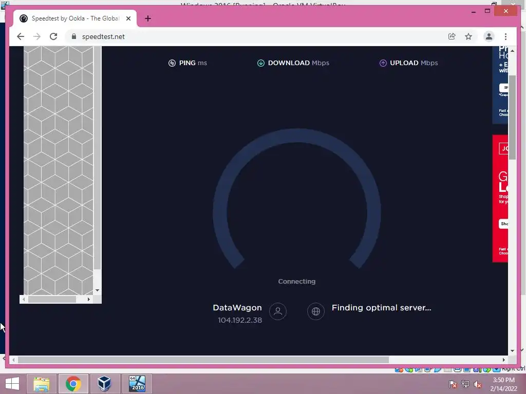This screenshot has height=394, width=526.
Task: Bookmark this page with the star icon
Action: (468, 36)
